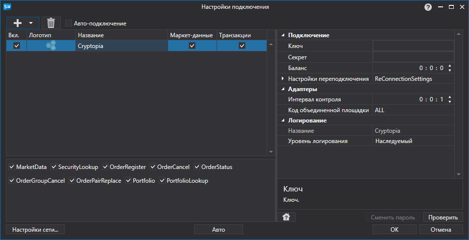Click the Маркет-данные column header
469x240 pixels.
click(192, 35)
